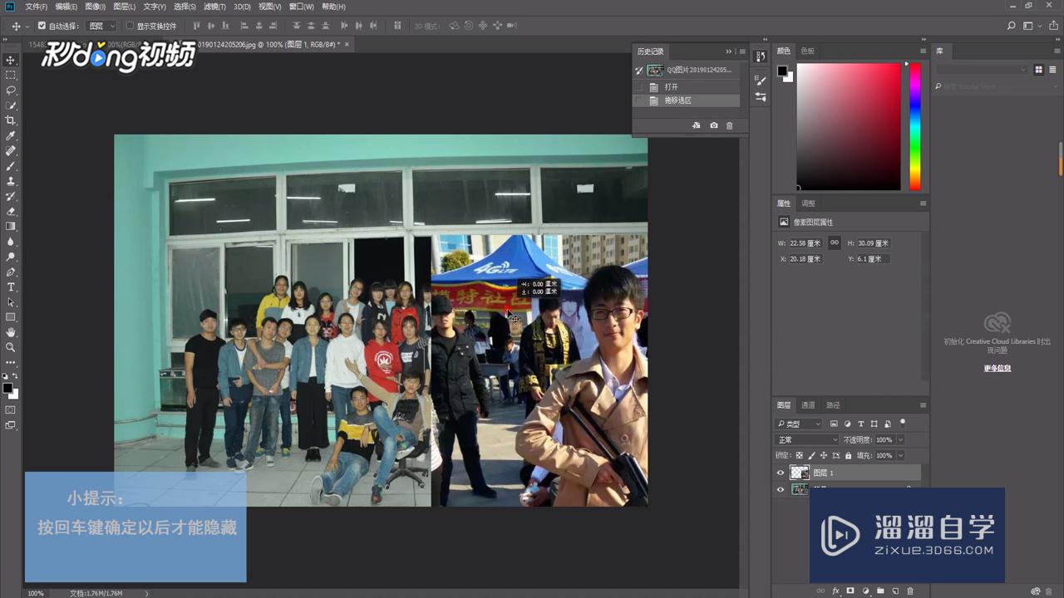Toggle lock all padlock icon
Screen dimensions: 1064x598
pos(848,455)
